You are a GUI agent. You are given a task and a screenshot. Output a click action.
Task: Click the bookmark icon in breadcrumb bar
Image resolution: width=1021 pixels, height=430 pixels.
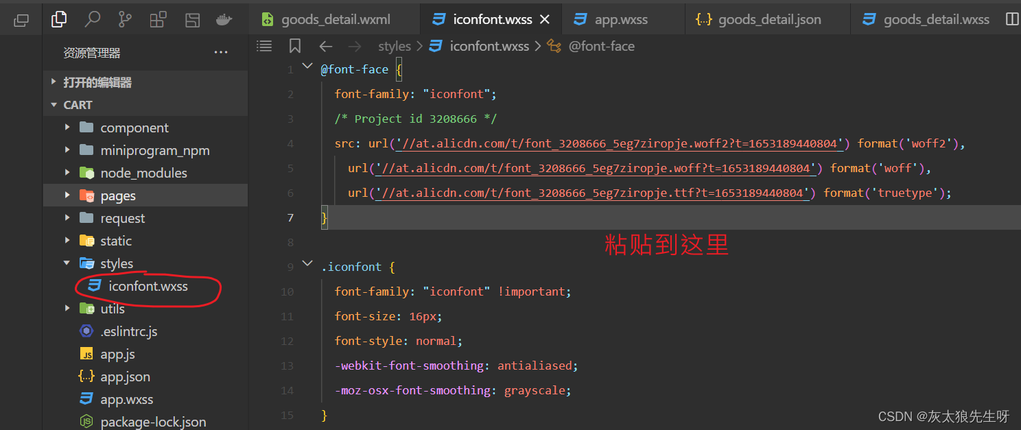click(295, 46)
